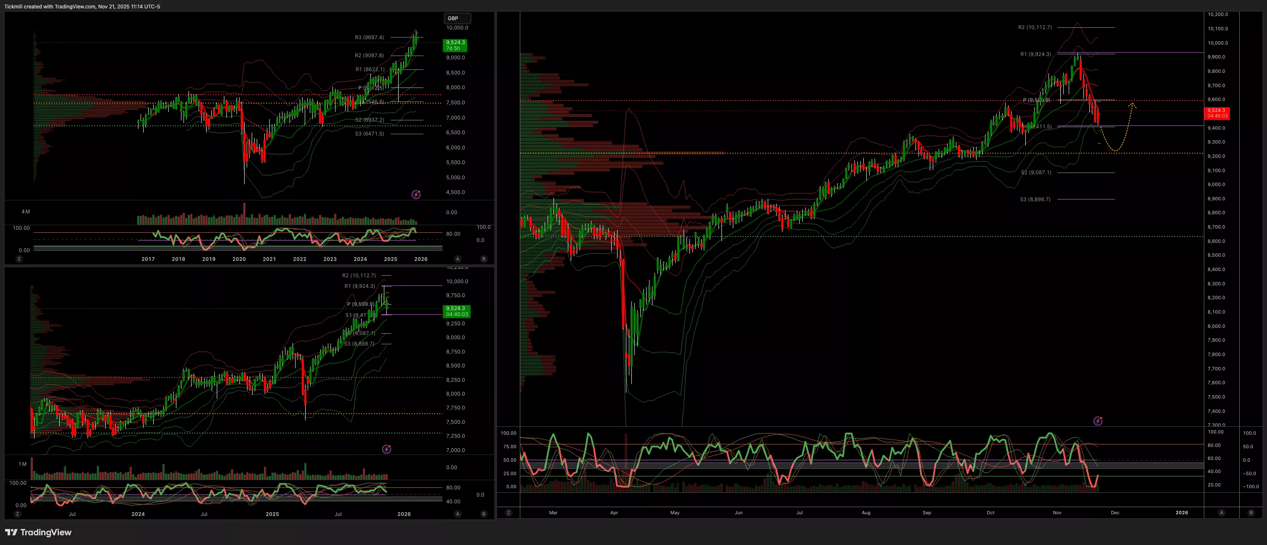Viewport: 1267px width, 545px height.
Task: Click the lightning icon in the bottom-left chart
Action: click(x=386, y=449)
